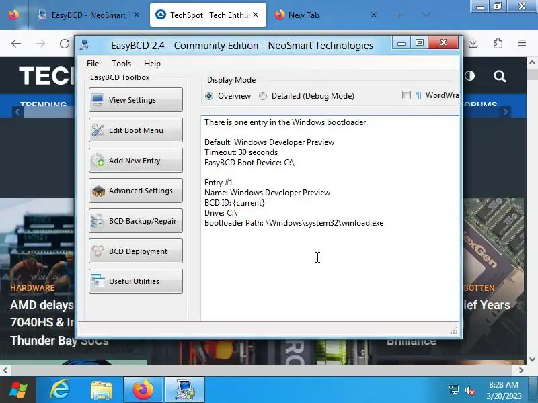Image resolution: width=538 pixels, height=403 pixels.
Task: Click 'There is one entry' text line
Action: pos(286,122)
